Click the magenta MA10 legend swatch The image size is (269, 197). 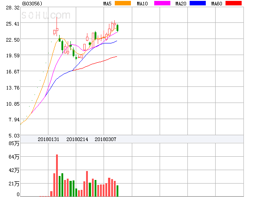point(162,3)
